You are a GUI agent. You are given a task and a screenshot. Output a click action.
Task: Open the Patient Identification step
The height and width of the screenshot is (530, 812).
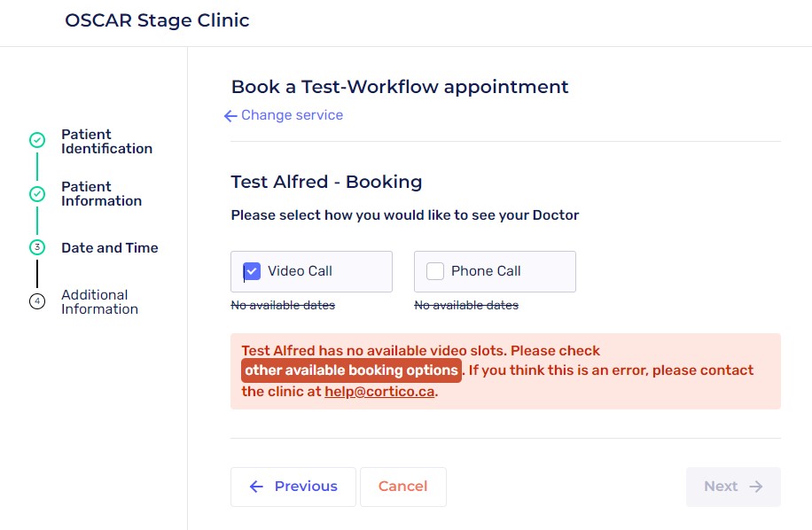click(x=106, y=142)
